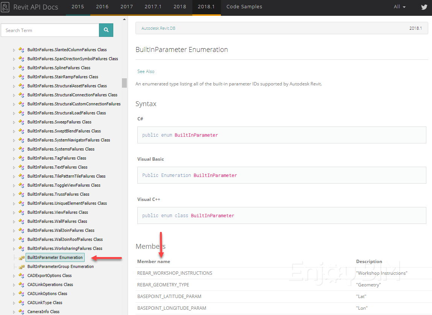Click class icon beside CameraInfo
This screenshot has width=432, height=315.
[21, 312]
